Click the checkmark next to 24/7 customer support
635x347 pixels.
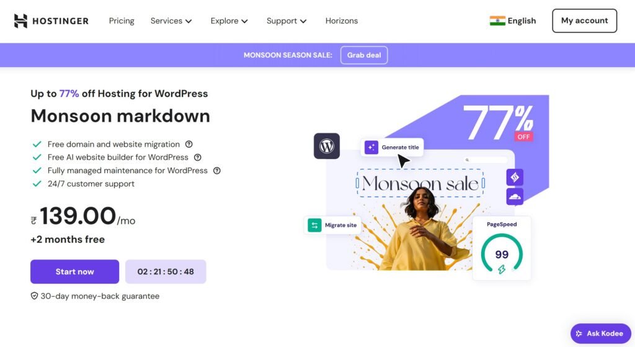point(37,184)
